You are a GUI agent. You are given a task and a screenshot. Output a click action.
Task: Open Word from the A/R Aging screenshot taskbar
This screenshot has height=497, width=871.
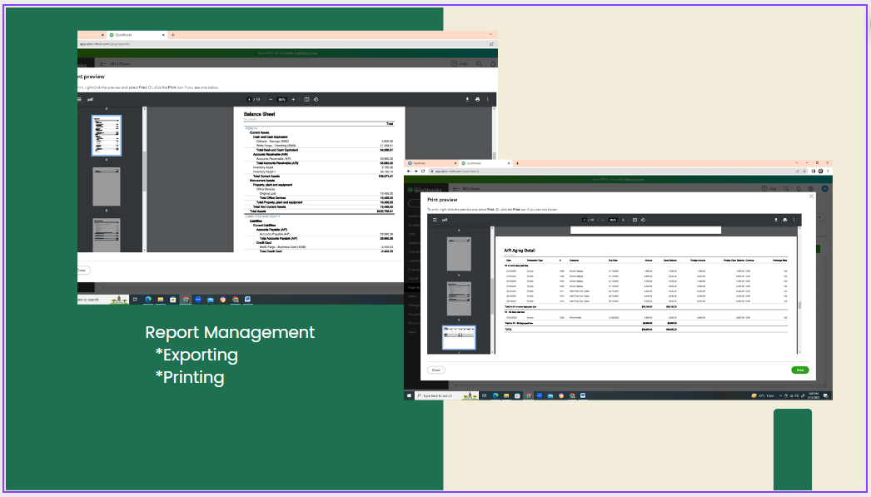click(583, 396)
